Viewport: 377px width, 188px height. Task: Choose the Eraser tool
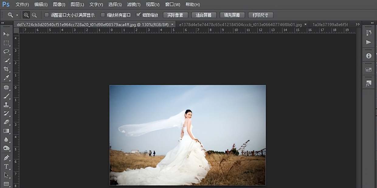[x=6, y=122]
